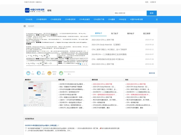Open CFA2024年1,2和3级notes资料汇总 in 热帖
Screen dimensions: 181x135
coord(139,105)
